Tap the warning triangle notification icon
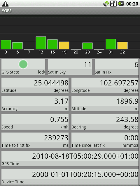This screenshot has height=186, width=140. 5,4
